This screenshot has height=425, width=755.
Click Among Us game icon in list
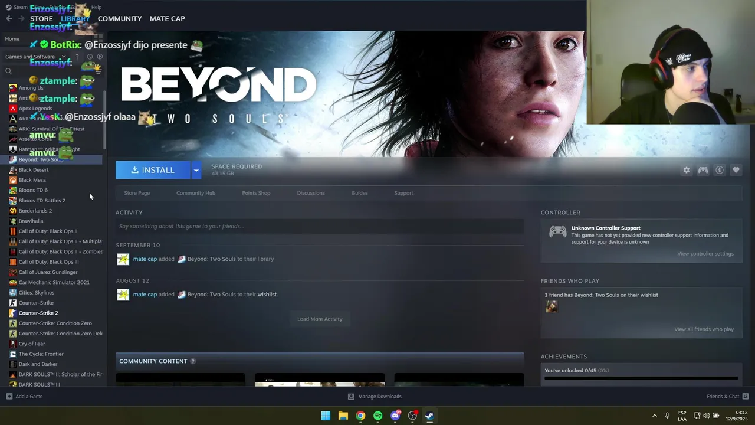pyautogui.click(x=13, y=88)
